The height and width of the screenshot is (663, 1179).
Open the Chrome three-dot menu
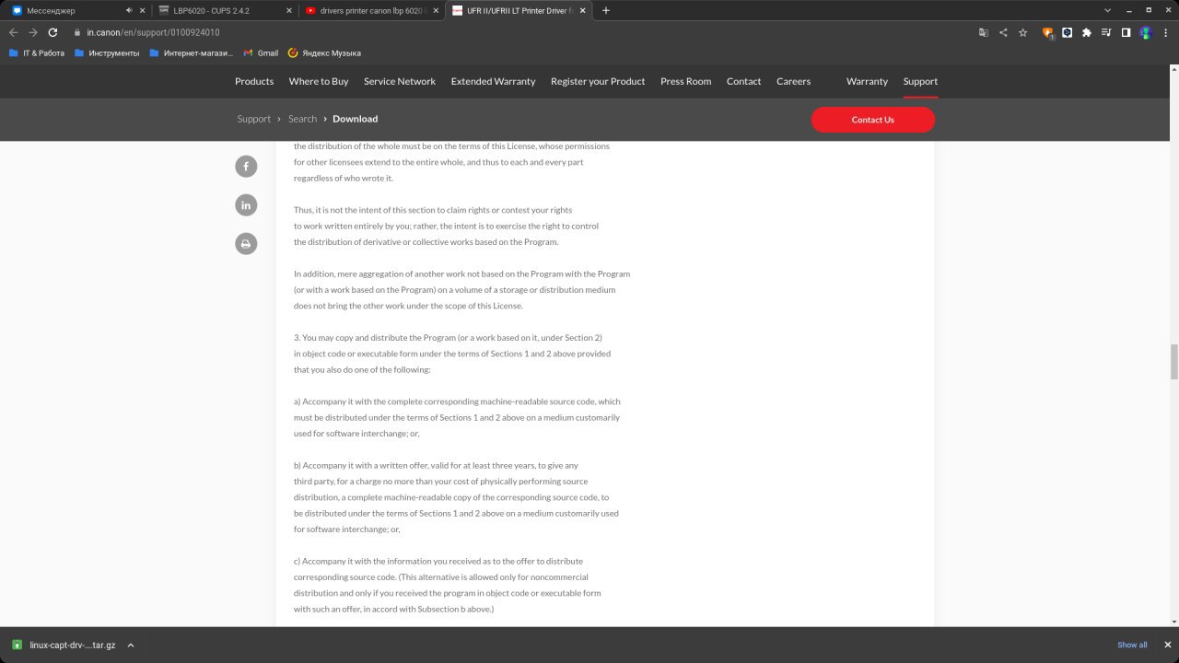[1166, 32]
